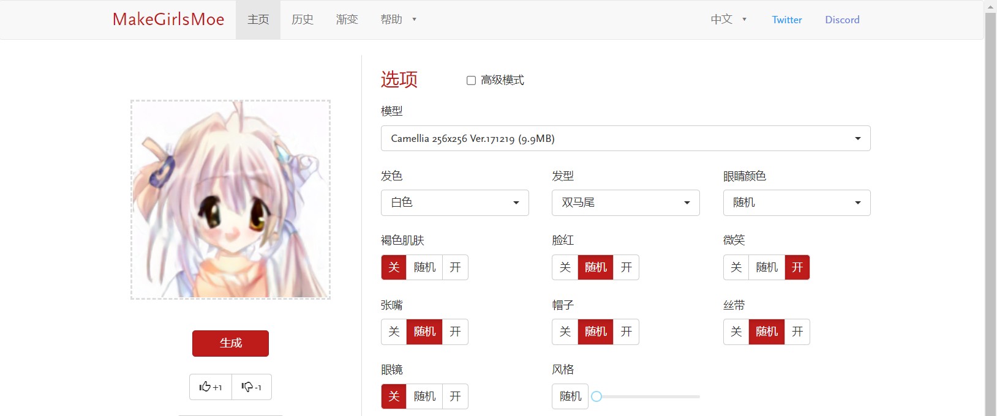Click the red 生成 generate button
997x416 pixels.
[x=230, y=343]
